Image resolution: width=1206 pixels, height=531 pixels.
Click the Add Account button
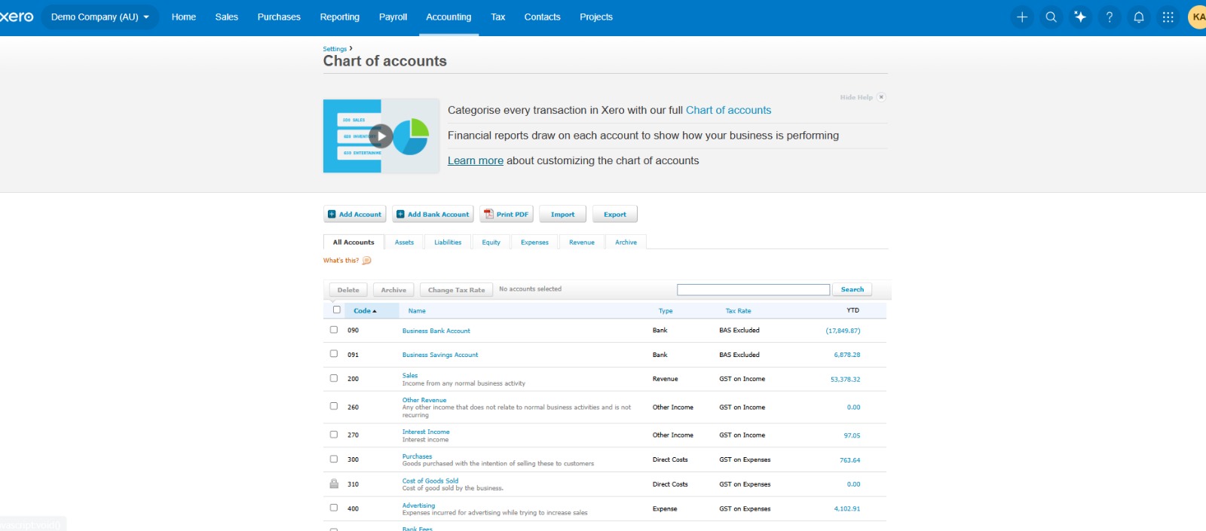click(355, 214)
